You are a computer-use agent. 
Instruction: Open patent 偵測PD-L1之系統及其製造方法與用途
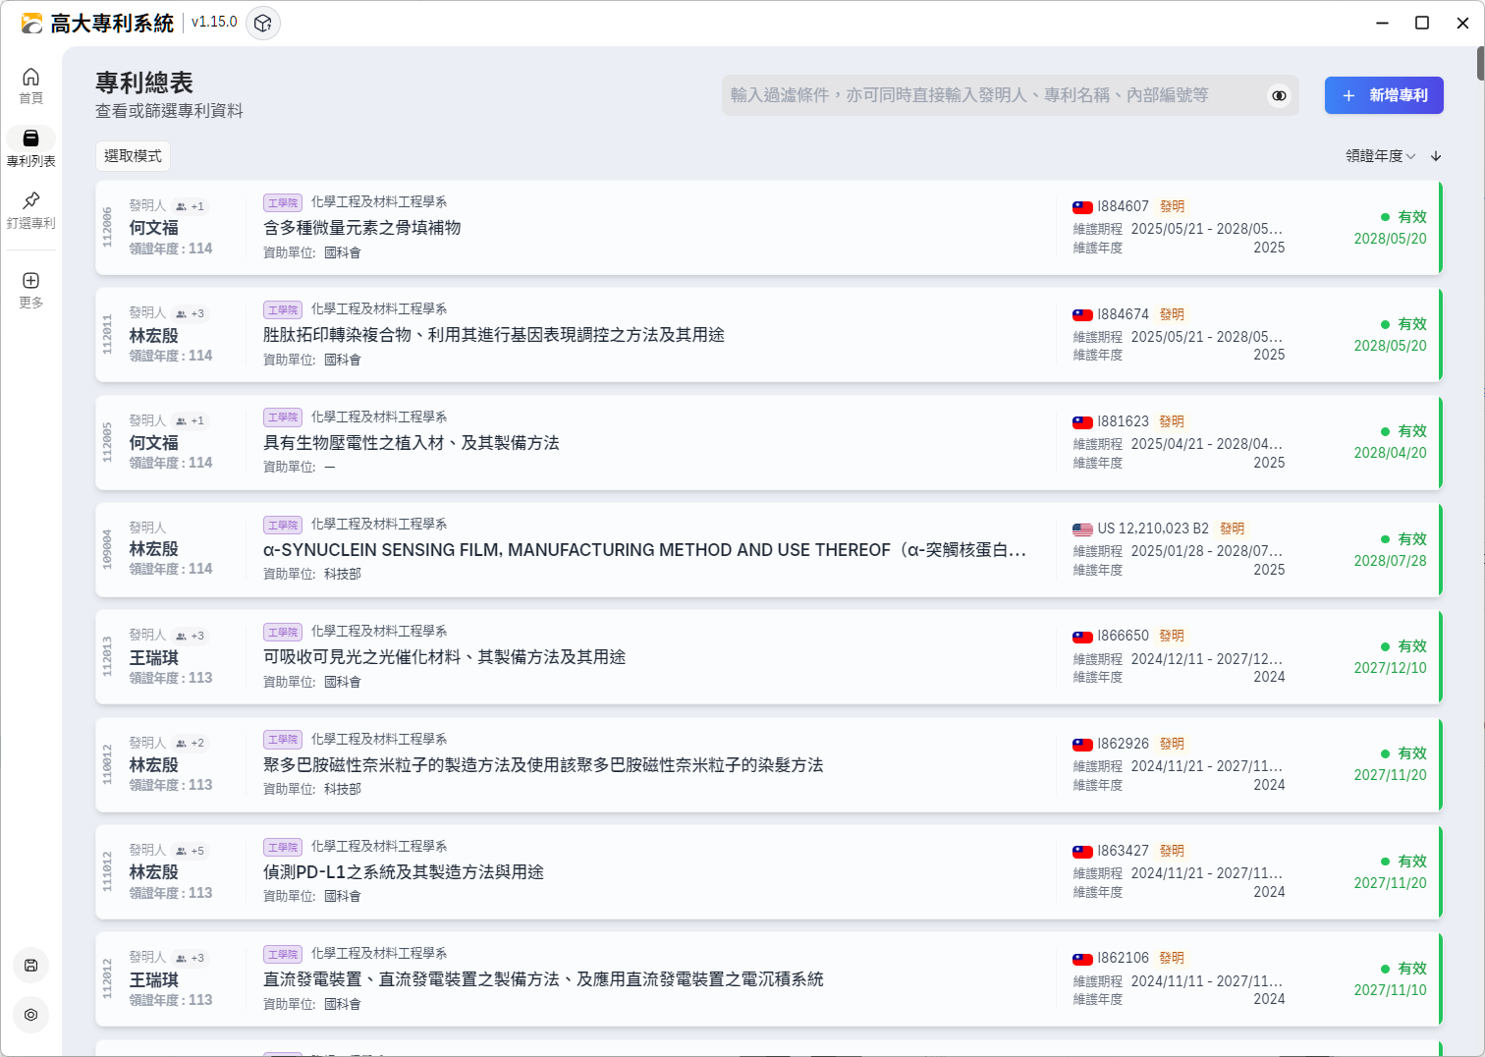tap(403, 872)
